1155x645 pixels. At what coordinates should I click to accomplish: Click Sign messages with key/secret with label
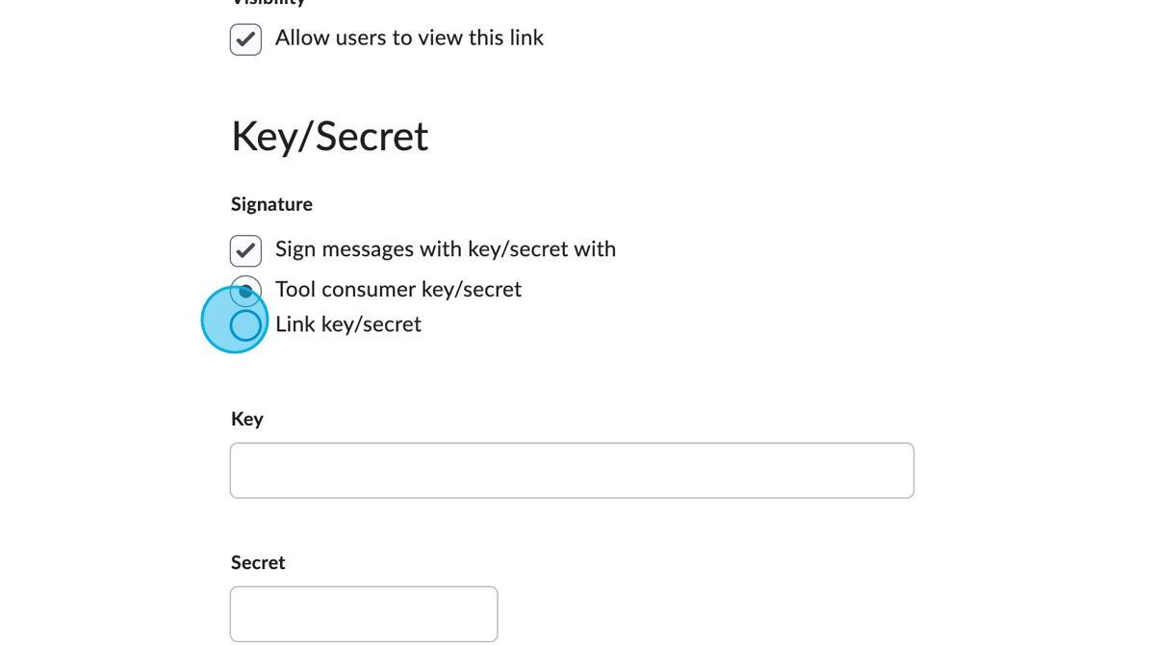[445, 248]
